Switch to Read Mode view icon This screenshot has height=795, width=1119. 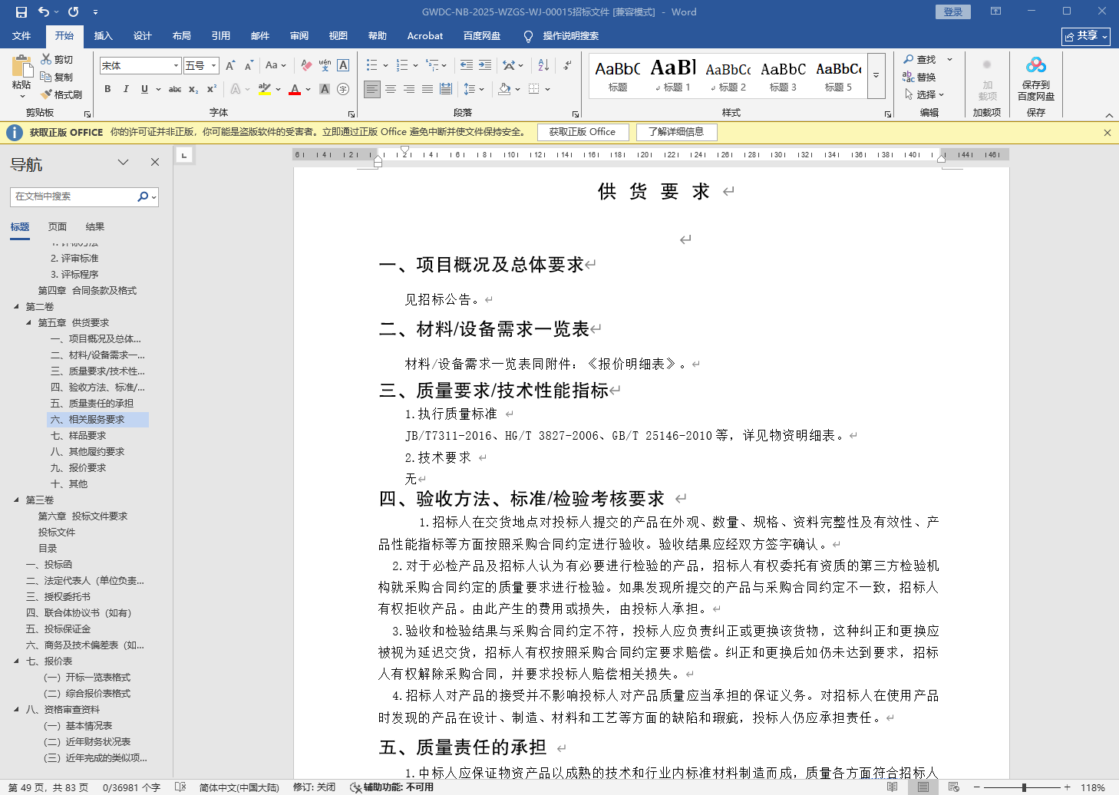click(x=893, y=787)
